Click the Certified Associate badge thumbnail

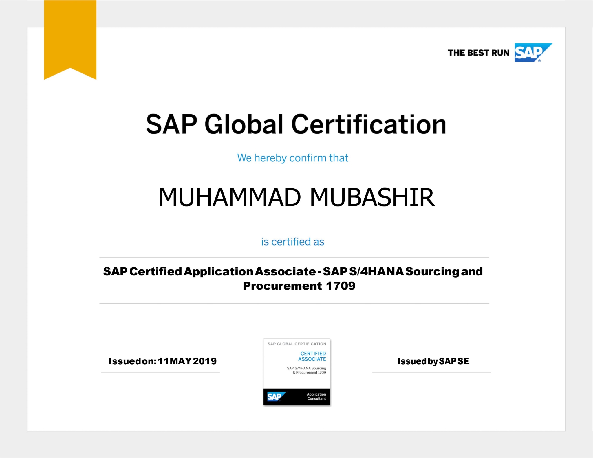click(297, 372)
